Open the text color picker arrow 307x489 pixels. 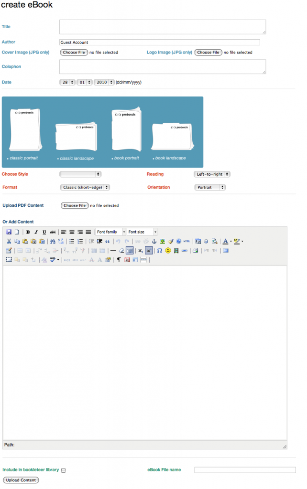click(x=231, y=241)
